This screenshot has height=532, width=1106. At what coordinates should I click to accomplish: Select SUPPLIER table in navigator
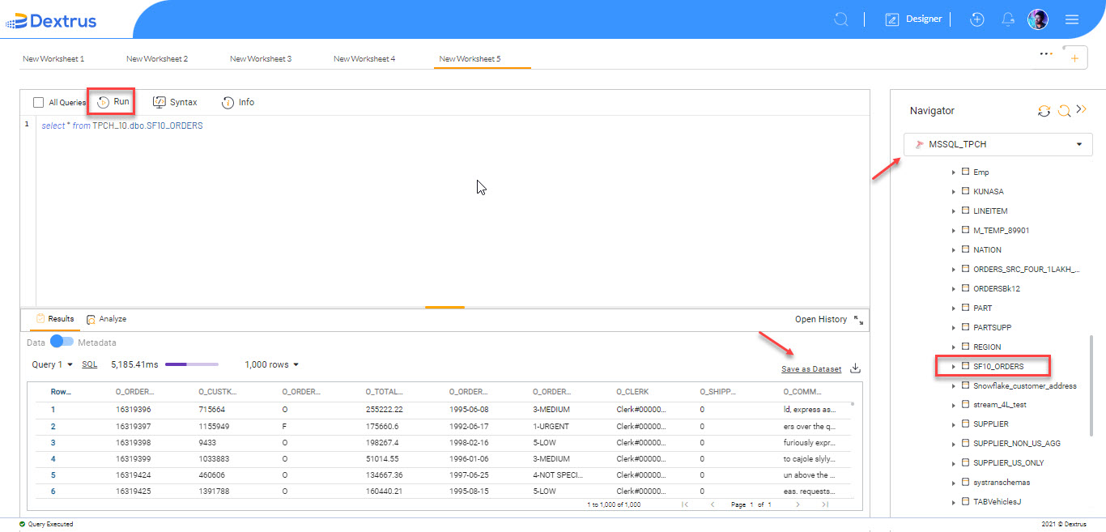(x=990, y=424)
